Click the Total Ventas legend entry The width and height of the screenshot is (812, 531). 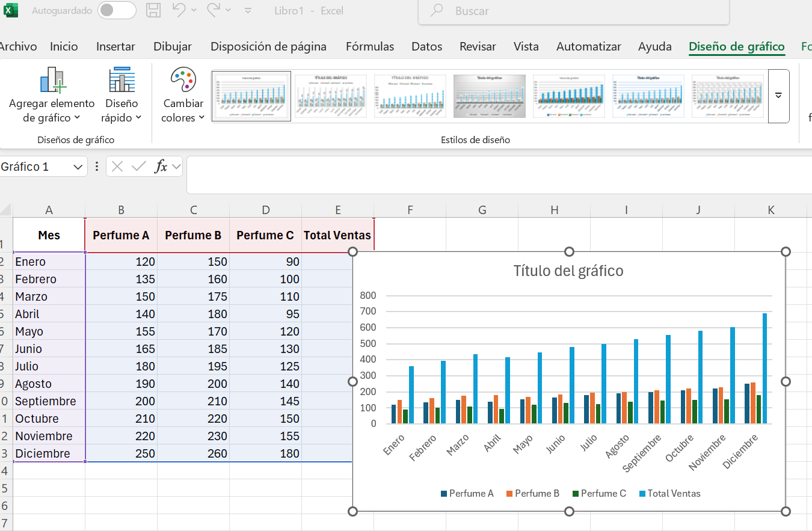(x=673, y=493)
